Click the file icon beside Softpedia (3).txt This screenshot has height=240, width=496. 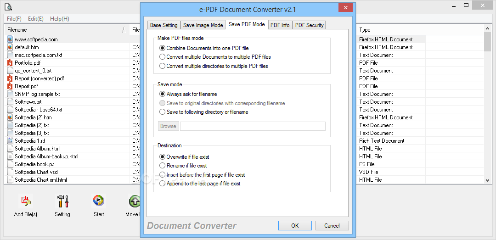click(x=10, y=133)
